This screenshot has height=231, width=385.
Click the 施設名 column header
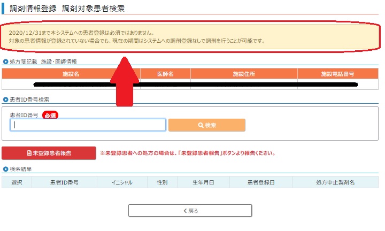[71, 74]
